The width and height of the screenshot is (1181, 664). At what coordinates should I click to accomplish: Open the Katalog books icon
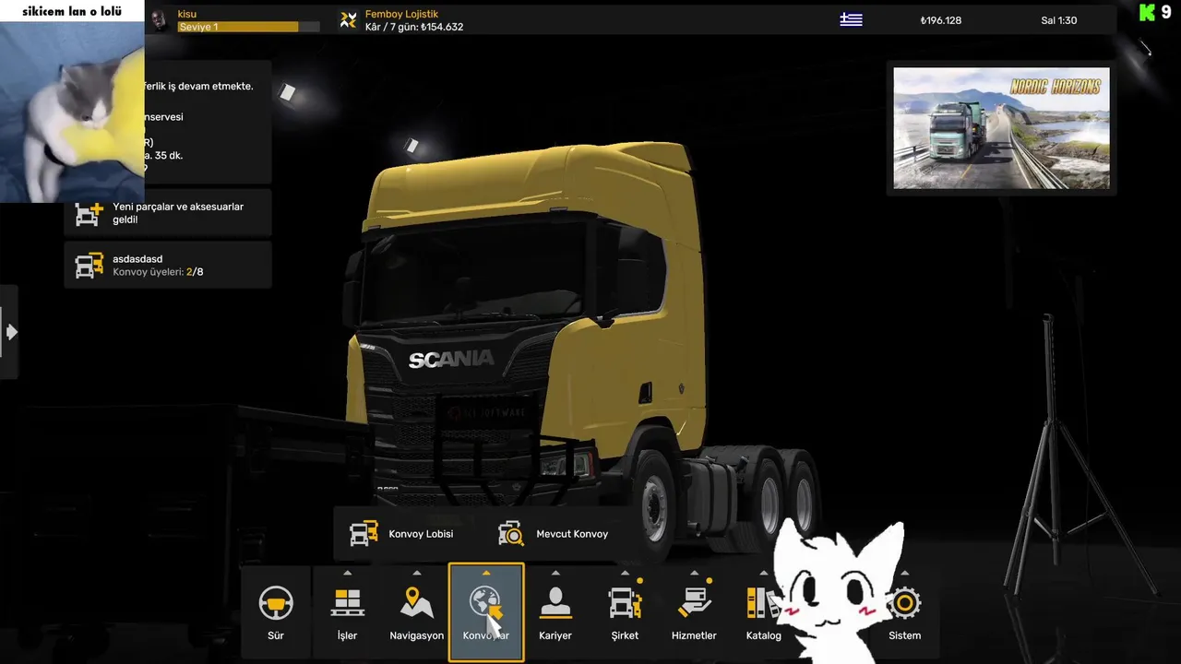coord(762,603)
